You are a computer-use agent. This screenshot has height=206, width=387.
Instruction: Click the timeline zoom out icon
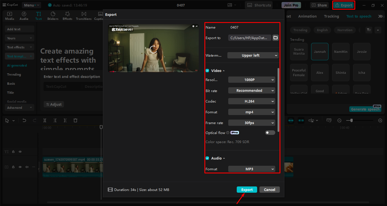(x=339, y=120)
